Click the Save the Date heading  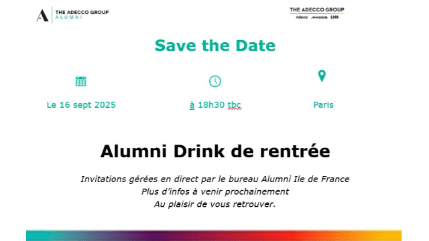[x=214, y=46]
